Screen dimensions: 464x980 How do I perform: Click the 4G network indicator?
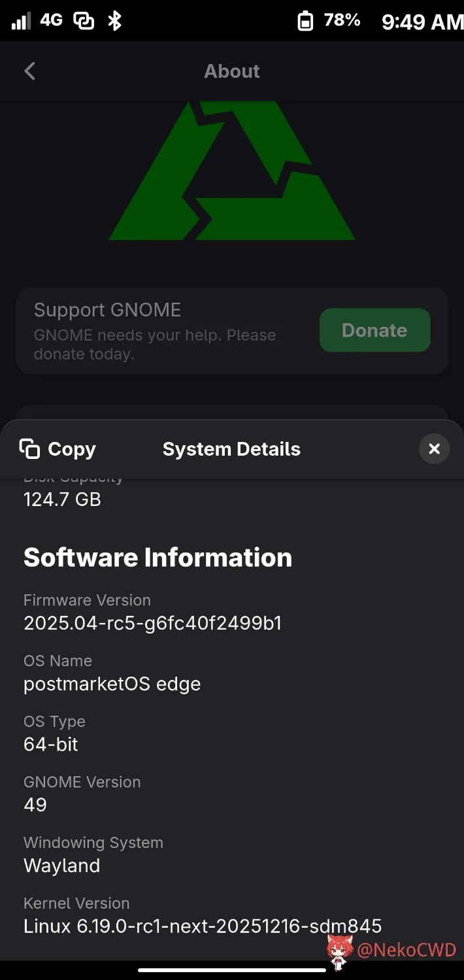[x=51, y=20]
